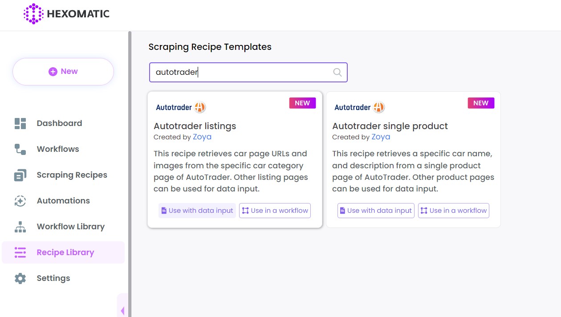Click the Settings gear icon

click(x=20, y=278)
